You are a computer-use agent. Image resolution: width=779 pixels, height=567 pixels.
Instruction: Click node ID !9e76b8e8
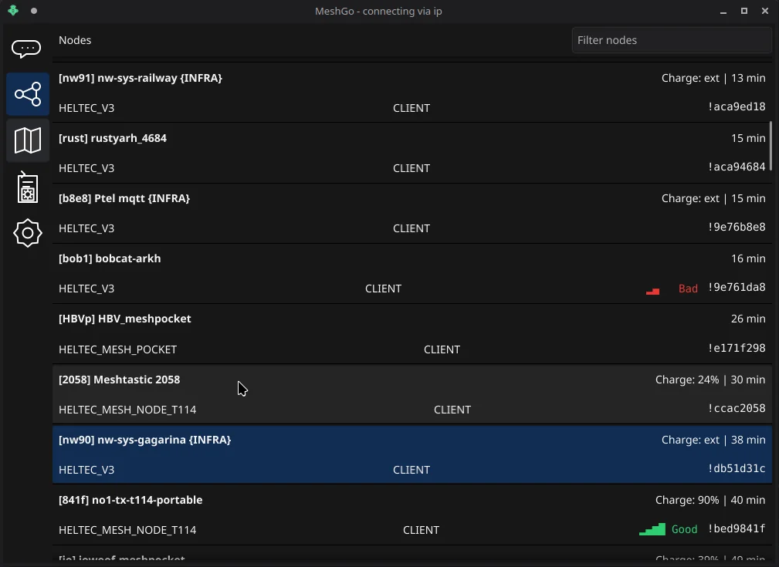[x=737, y=227]
